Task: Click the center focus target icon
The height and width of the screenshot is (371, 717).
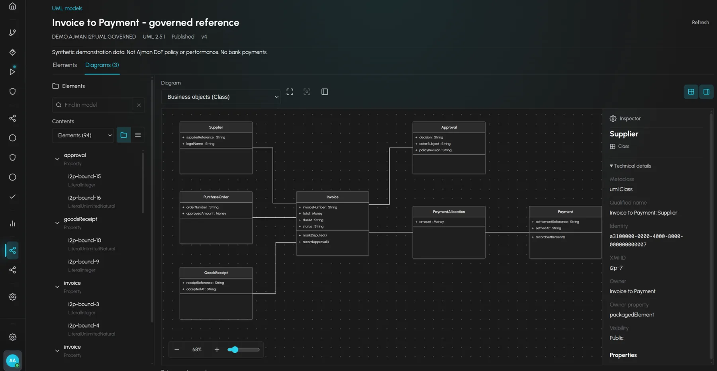Action: 307,92
